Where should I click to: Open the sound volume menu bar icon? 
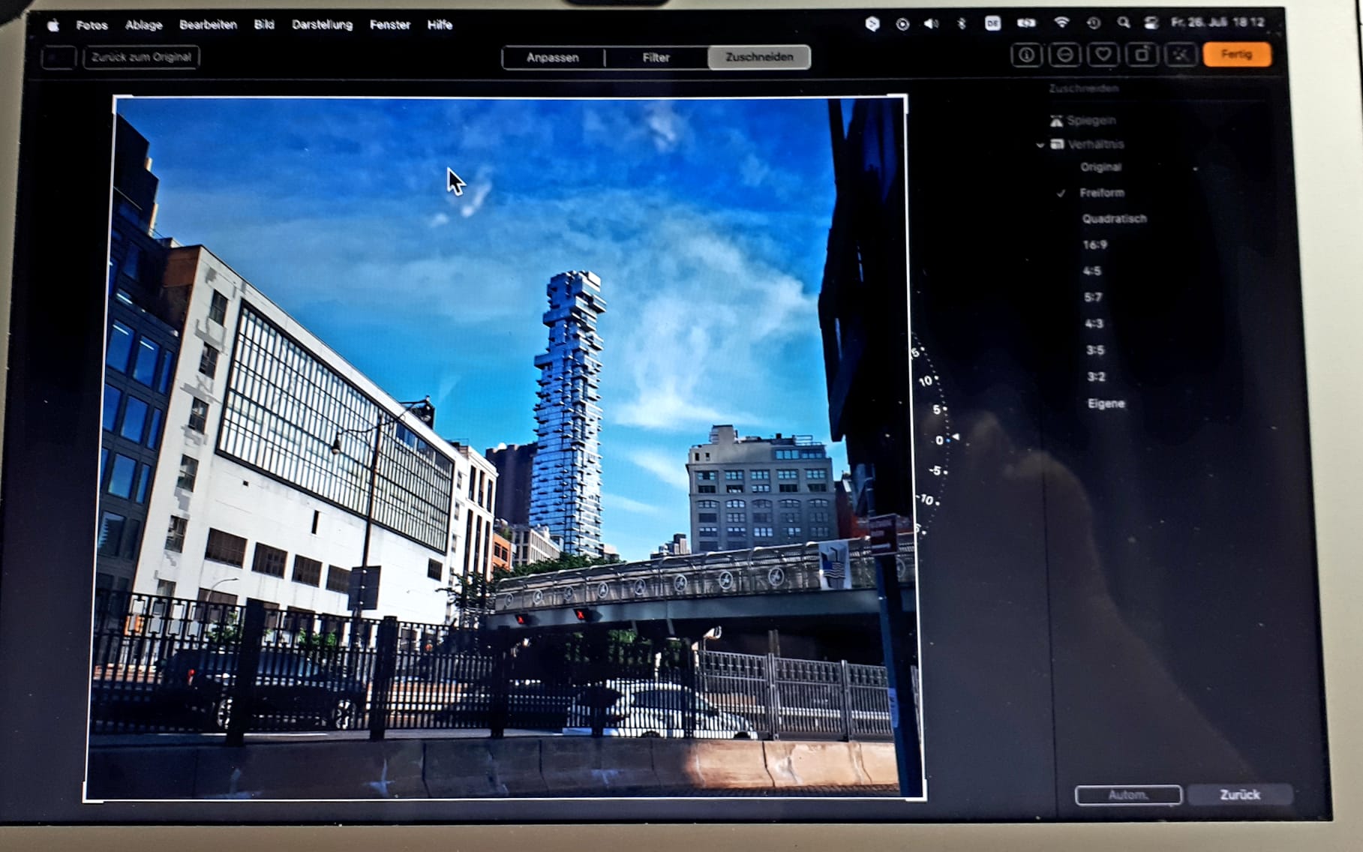click(931, 24)
